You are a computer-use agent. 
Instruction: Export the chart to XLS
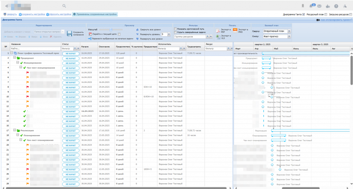point(219,37)
